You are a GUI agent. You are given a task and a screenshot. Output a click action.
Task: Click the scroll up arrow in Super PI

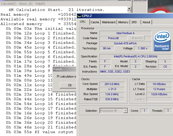[x=129, y=8]
